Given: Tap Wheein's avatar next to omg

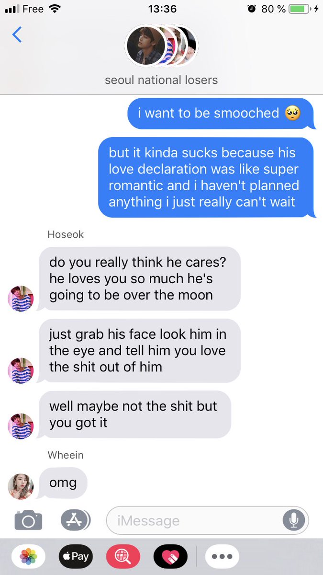Looking at the screenshot, I should (21, 486).
